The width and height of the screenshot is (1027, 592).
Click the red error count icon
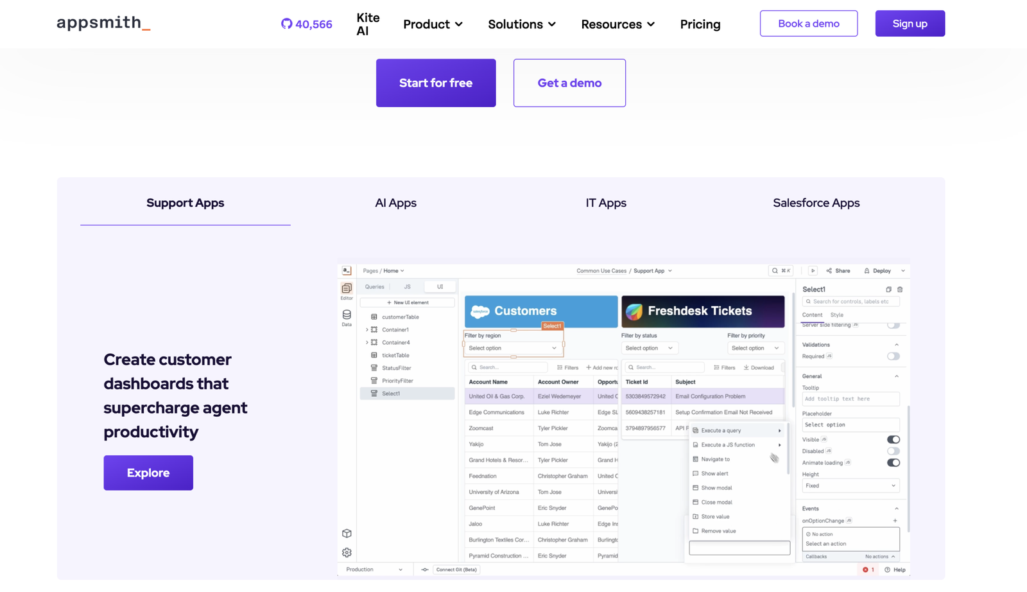coord(865,570)
